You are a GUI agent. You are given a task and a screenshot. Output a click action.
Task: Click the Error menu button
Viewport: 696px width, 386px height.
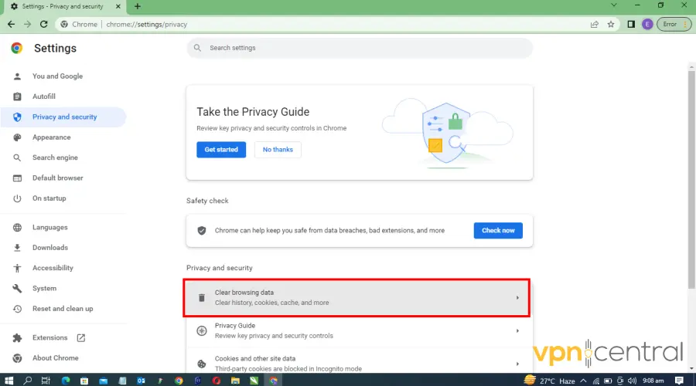click(x=674, y=25)
